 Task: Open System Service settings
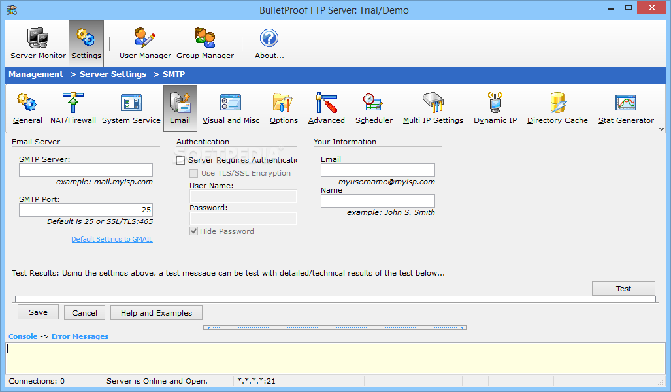pyautogui.click(x=131, y=108)
